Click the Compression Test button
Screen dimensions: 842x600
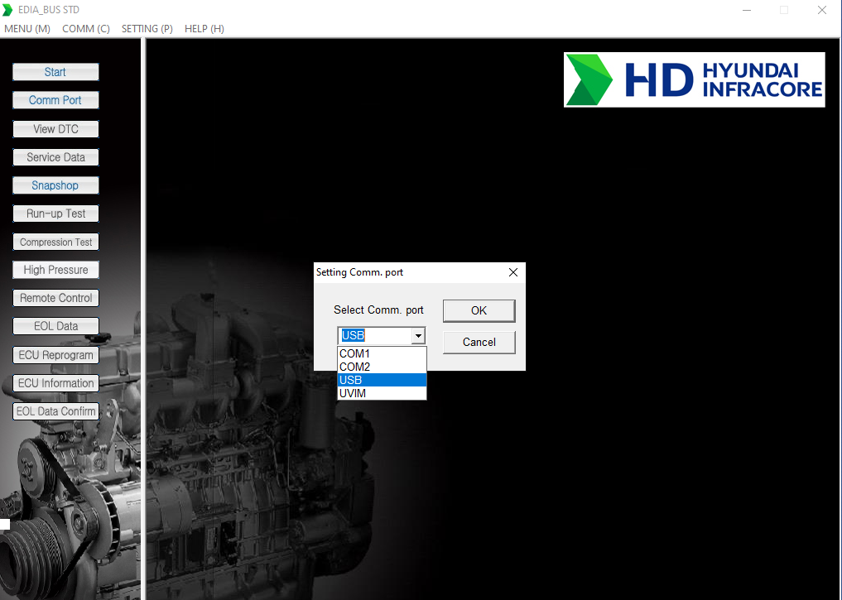coord(55,242)
